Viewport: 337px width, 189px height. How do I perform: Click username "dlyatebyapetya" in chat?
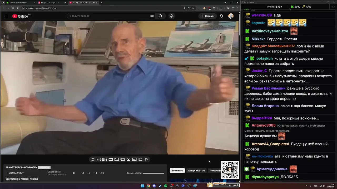click(265, 177)
